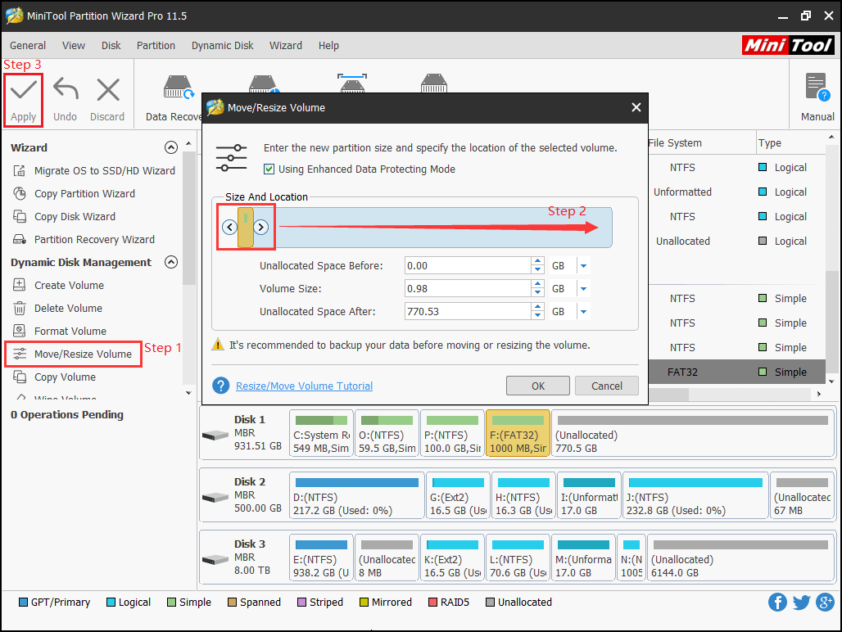Click the Cancel button
Screen dimensions: 842x632
coord(607,386)
